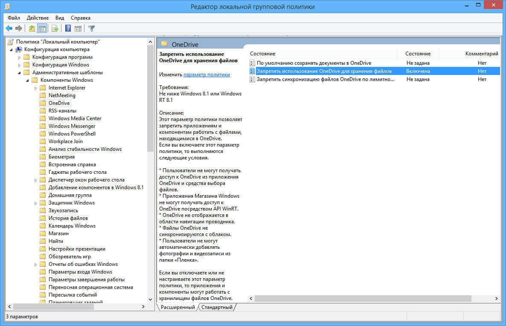
Task: Select the Параметры входа Windows tree item
Action: (x=80, y=272)
